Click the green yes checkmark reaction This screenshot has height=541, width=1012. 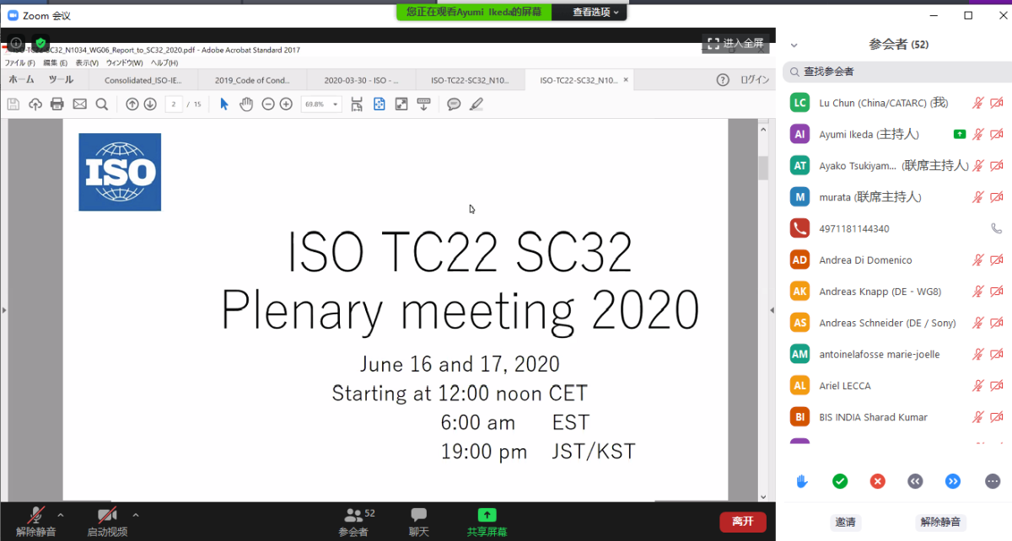tap(840, 481)
